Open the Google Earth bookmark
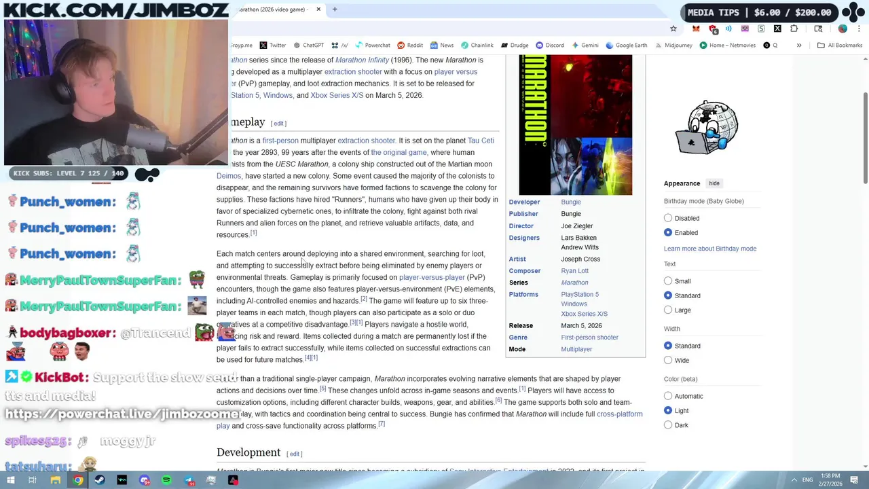The width and height of the screenshot is (869, 489). 628,46
